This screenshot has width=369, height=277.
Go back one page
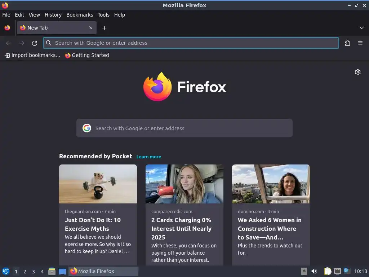click(x=9, y=43)
